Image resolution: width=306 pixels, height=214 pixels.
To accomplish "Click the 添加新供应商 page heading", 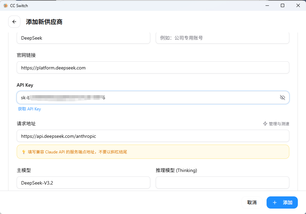I will 44,22.
